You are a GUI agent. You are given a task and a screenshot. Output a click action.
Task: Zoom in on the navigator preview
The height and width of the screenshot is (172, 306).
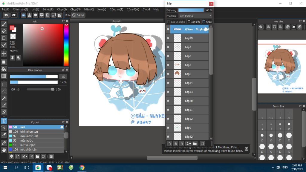[x=268, y=27]
